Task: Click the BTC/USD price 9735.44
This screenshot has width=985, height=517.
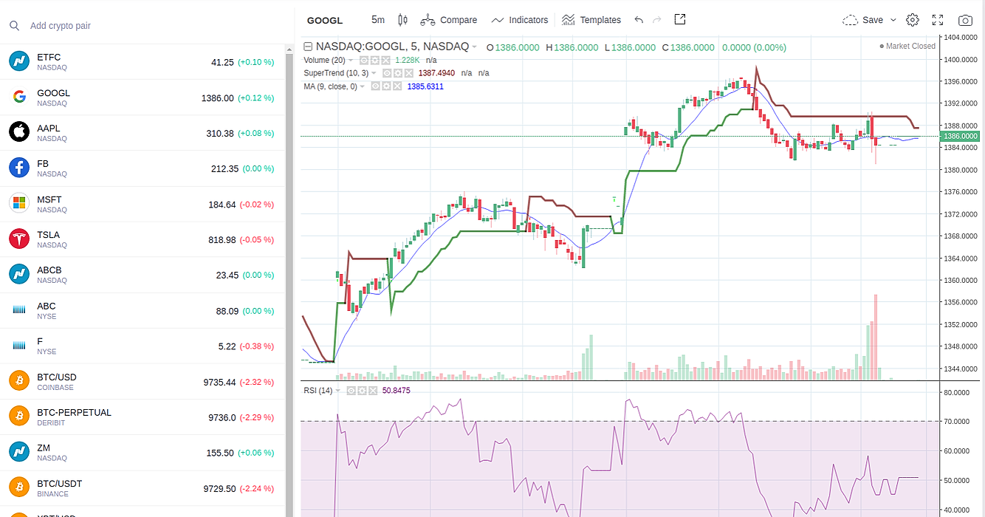Action: coord(219,383)
